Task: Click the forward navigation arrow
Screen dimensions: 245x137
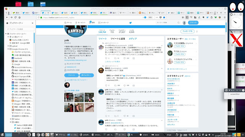Action: click(11, 18)
